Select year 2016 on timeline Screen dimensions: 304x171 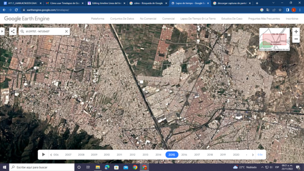(184, 155)
